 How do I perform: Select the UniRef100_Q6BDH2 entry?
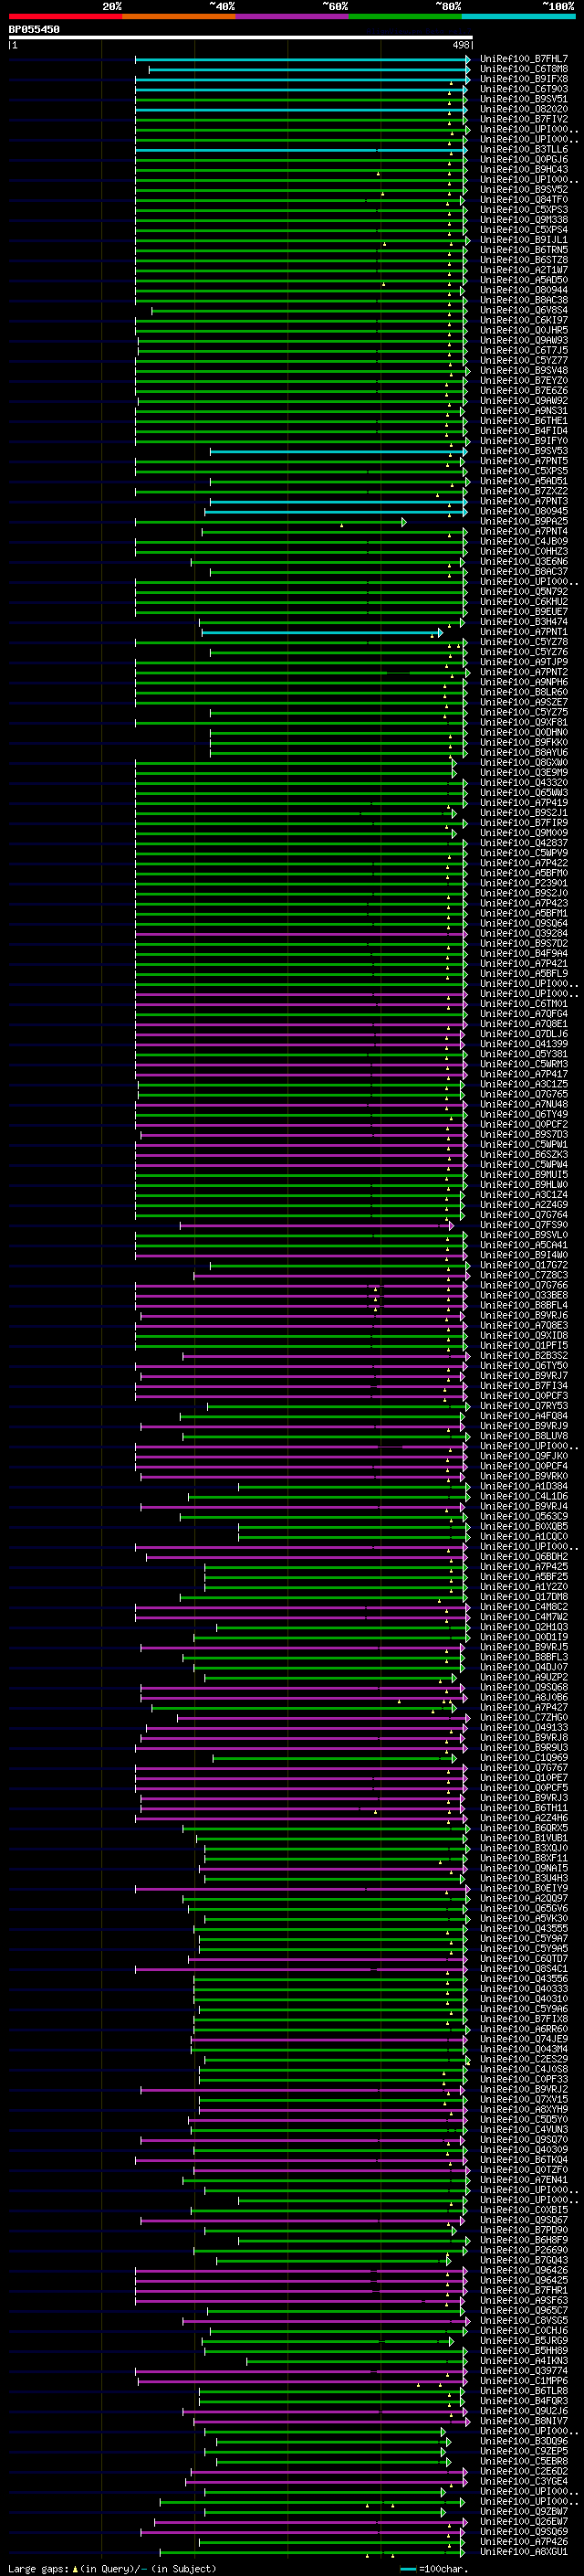coord(523,1556)
